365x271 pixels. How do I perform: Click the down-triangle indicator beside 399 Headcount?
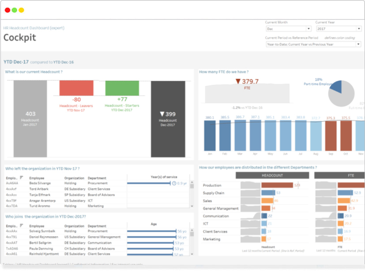pyautogui.click(x=162, y=114)
